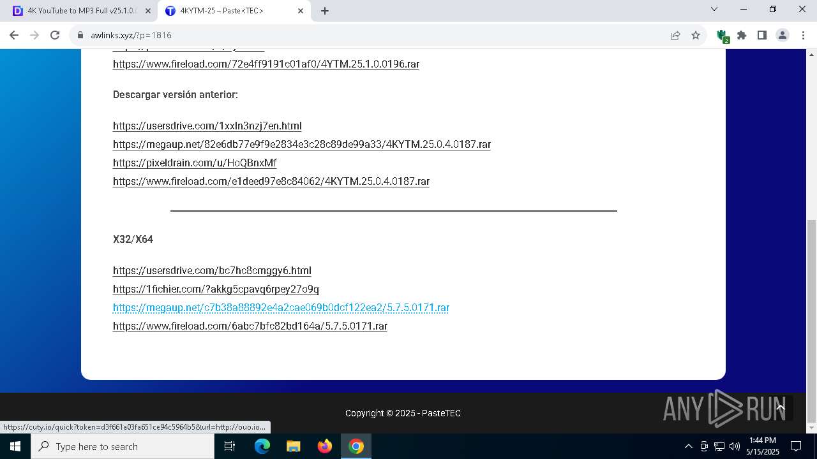Go back to previous page
The height and width of the screenshot is (459, 817).
(x=14, y=35)
